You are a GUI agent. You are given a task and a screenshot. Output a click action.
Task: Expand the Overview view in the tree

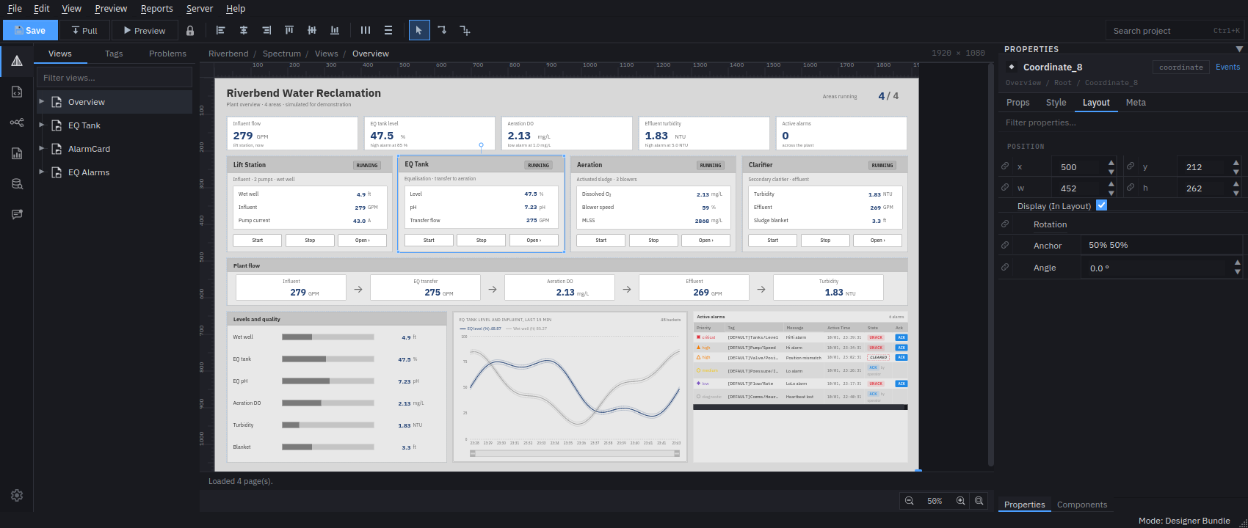pyautogui.click(x=42, y=101)
